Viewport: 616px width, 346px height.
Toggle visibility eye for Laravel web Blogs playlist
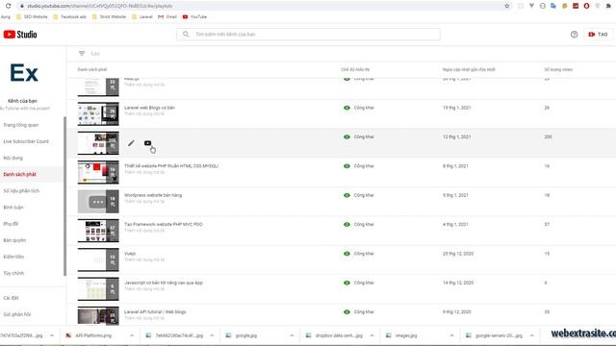coord(346,108)
